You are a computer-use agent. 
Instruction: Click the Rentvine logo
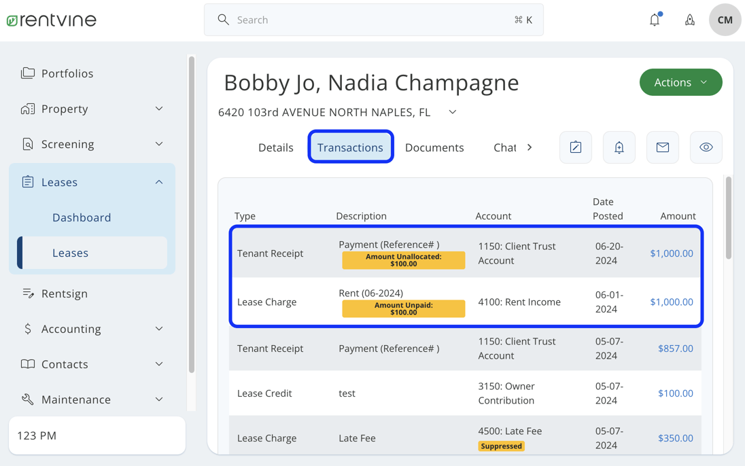pos(52,20)
